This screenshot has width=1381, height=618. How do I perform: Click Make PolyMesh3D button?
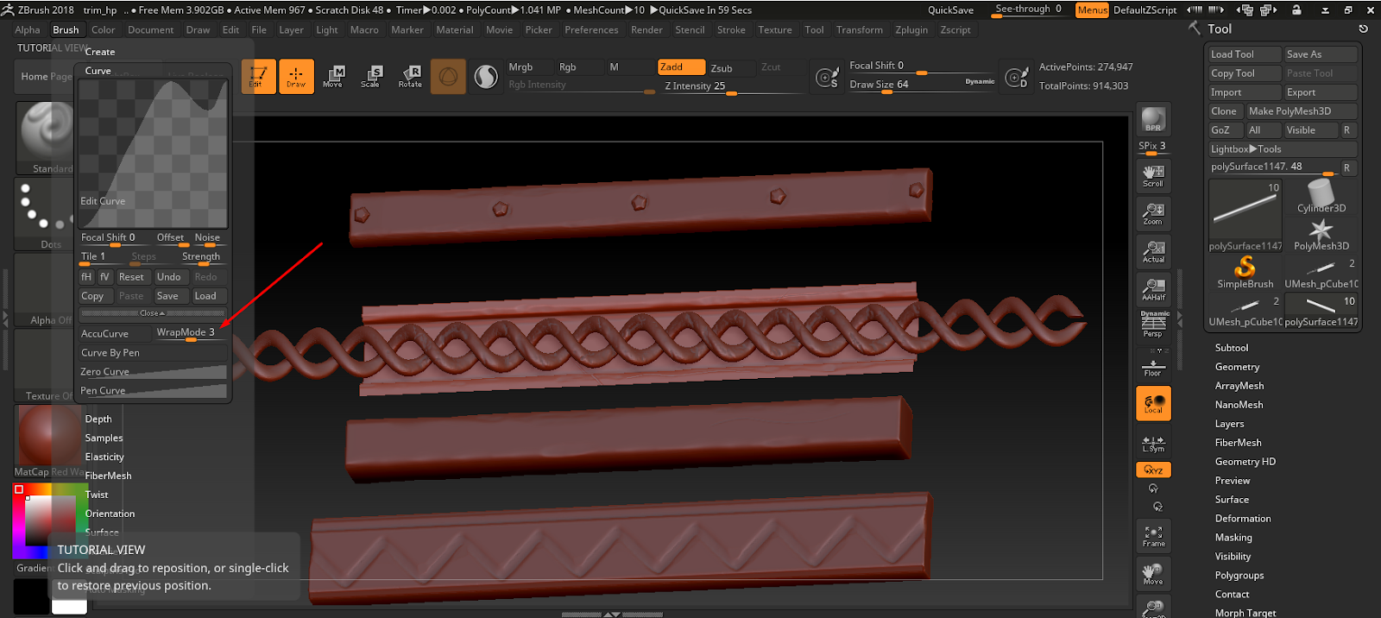(x=1300, y=111)
